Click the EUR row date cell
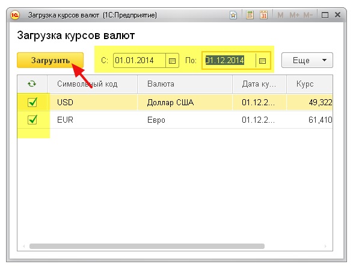Screen dimensions: 356x273 point(259,120)
